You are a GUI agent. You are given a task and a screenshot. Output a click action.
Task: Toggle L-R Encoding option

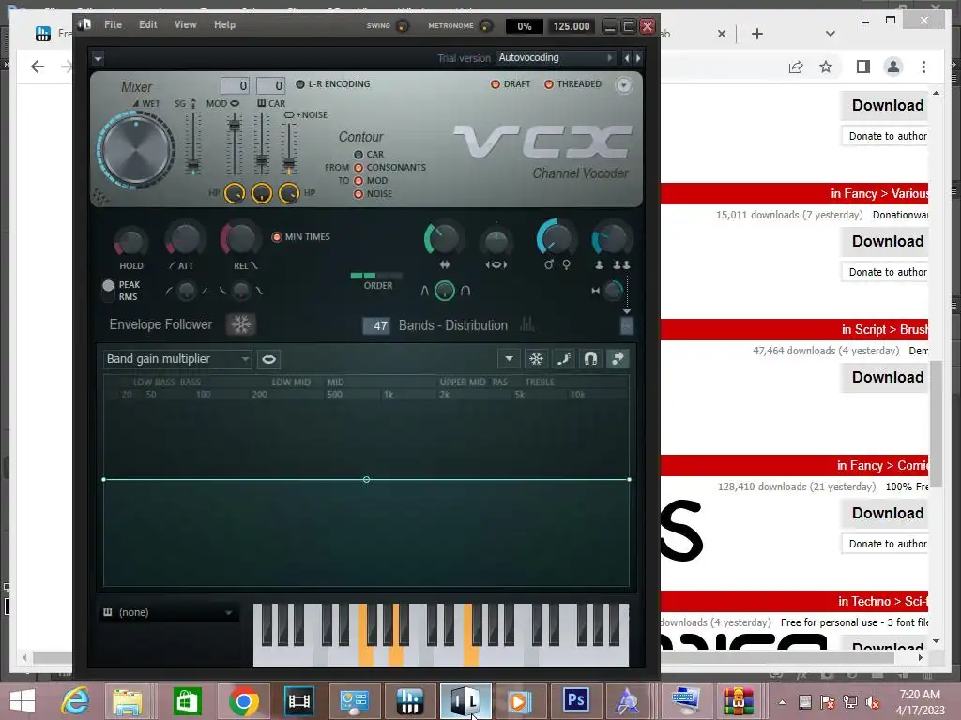point(333,83)
